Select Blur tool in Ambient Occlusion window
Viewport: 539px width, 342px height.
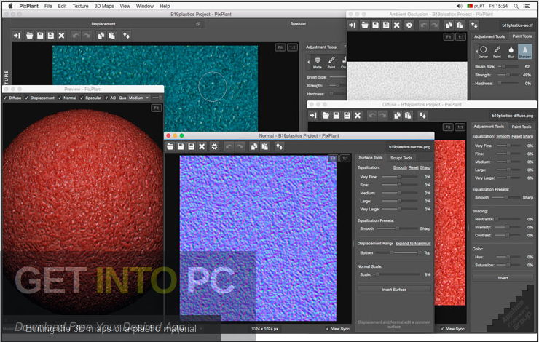coord(511,52)
